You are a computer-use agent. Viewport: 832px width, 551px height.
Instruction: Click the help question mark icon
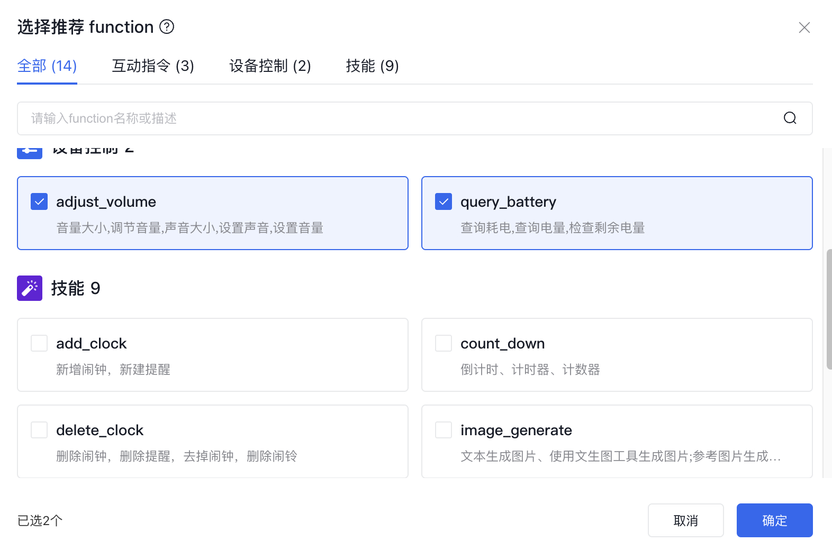click(167, 26)
